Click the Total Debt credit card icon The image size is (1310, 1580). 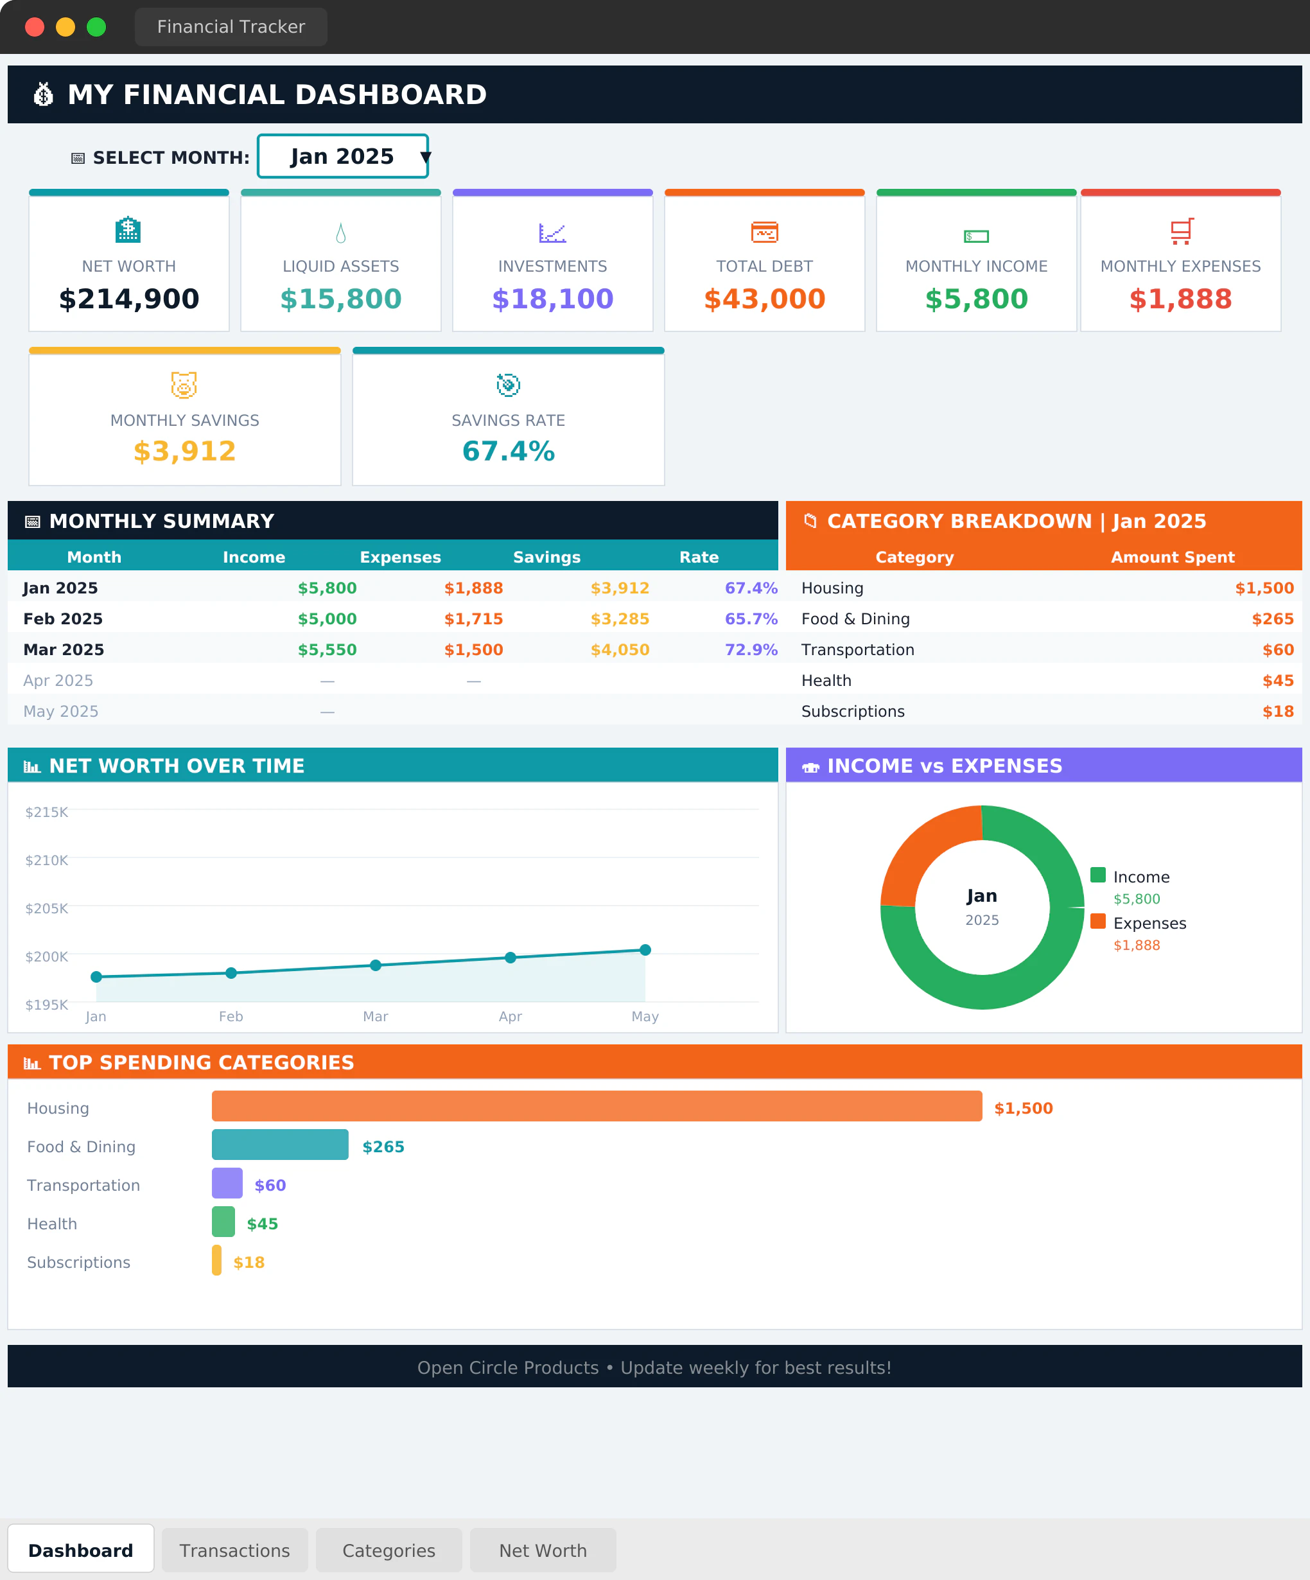click(764, 233)
